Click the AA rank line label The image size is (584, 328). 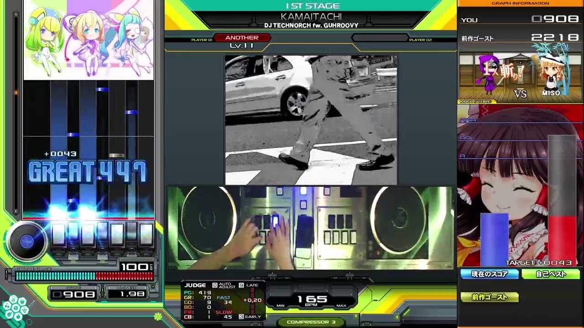pyautogui.click(x=465, y=138)
